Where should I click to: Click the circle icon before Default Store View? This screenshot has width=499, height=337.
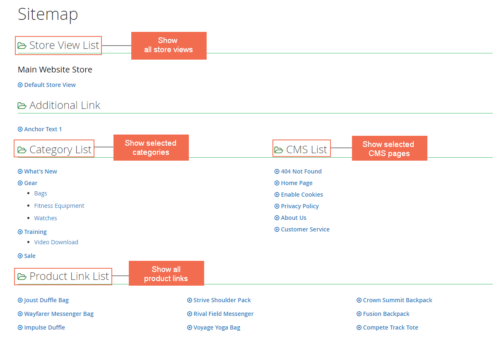tap(20, 85)
